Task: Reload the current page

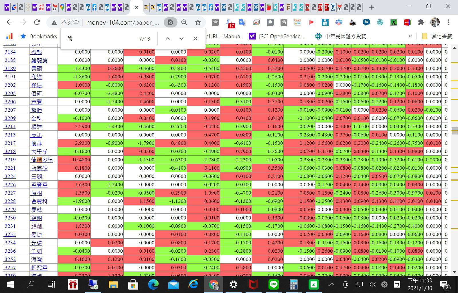Action: coord(37,22)
